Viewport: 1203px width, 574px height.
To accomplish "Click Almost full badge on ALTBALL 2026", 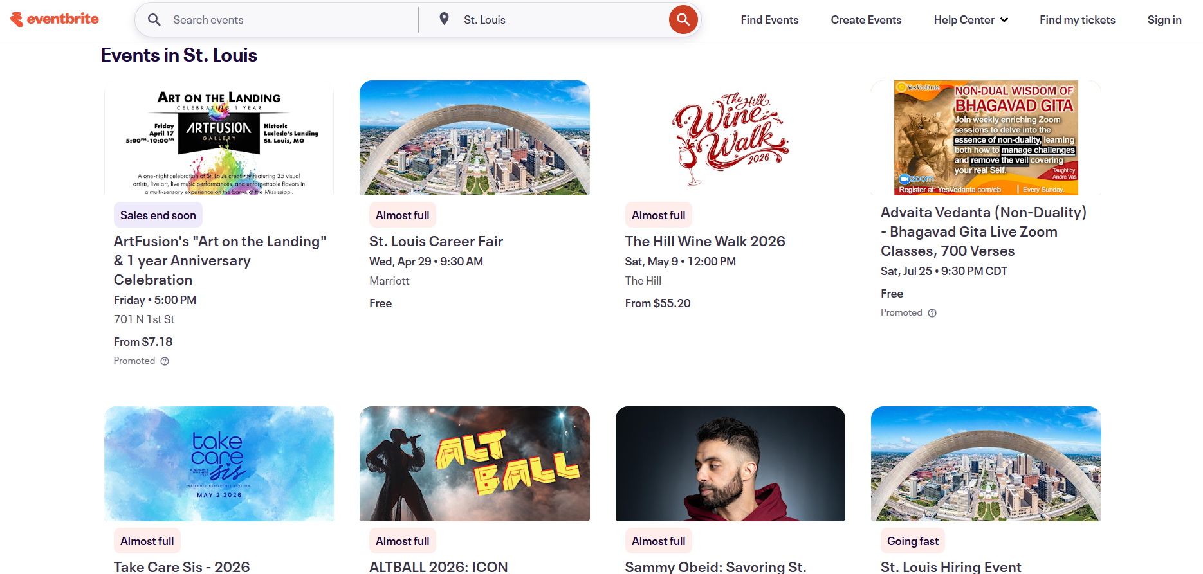I will 403,541.
